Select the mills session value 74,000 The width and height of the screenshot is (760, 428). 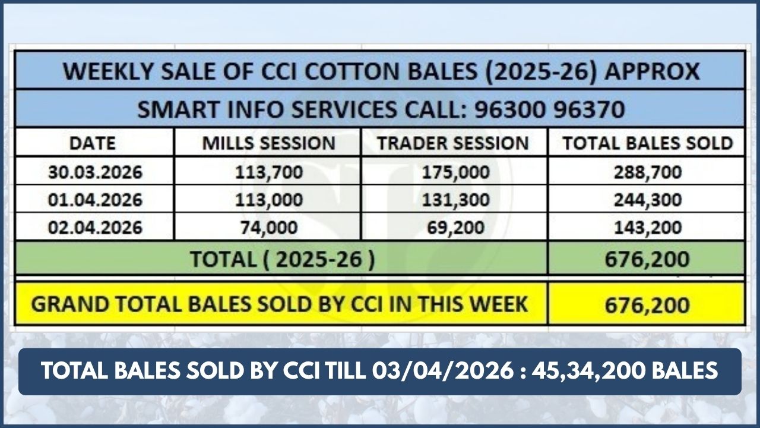click(268, 228)
